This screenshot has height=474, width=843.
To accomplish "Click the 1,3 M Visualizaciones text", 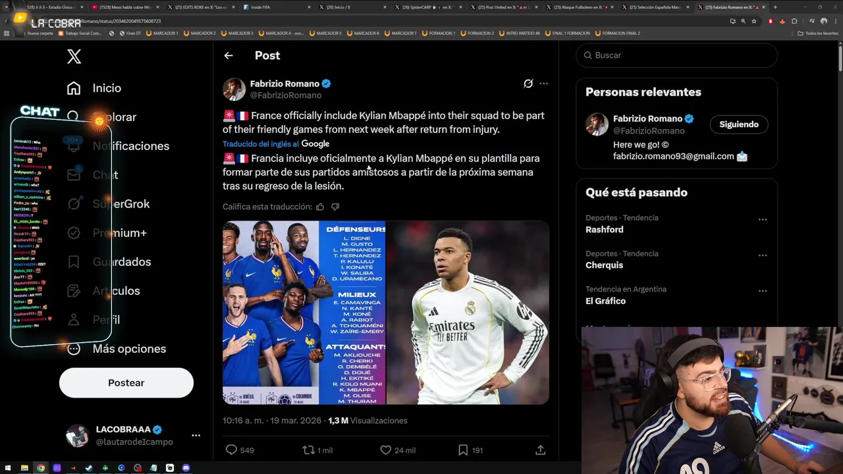I will click(367, 421).
